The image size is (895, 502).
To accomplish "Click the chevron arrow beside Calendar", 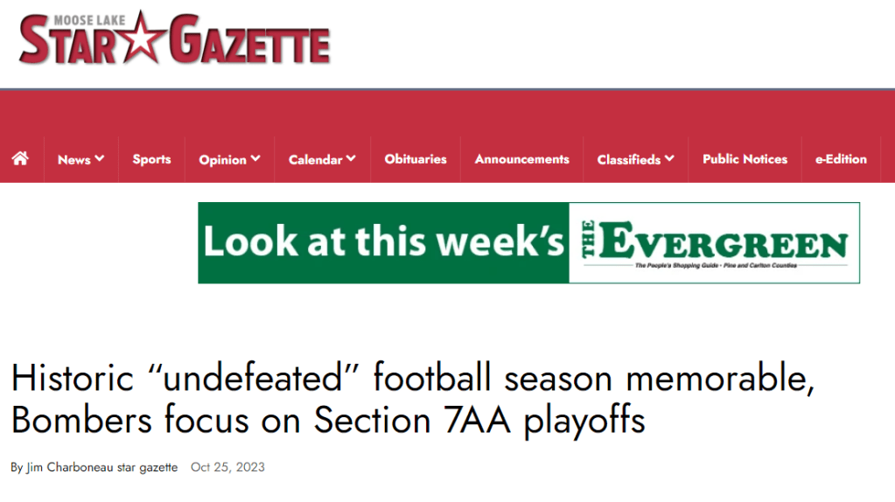I will 351,158.
